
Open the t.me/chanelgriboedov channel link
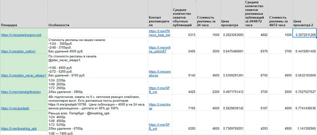pyautogui.click(x=21, y=92)
